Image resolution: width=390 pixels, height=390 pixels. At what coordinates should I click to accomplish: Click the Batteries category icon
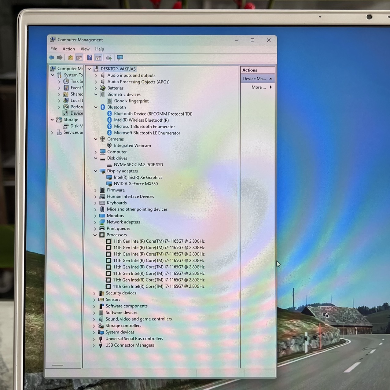103,88
